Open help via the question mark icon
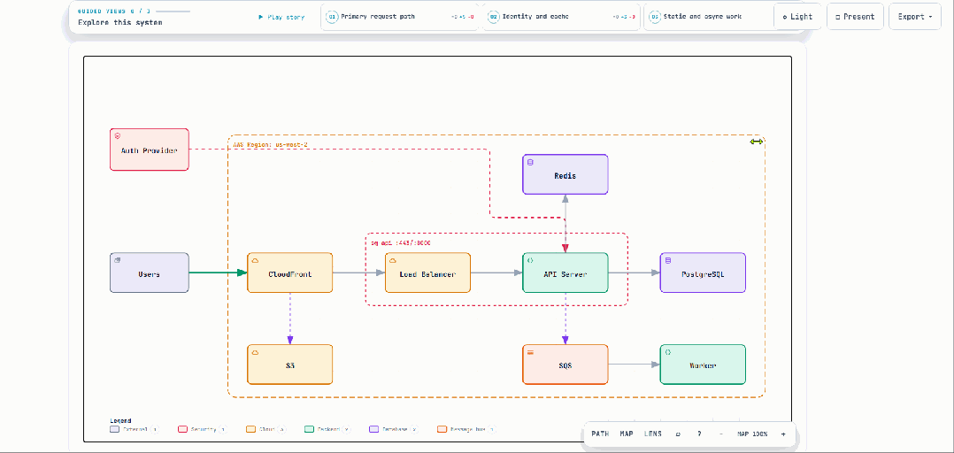The image size is (954, 453). coord(699,434)
